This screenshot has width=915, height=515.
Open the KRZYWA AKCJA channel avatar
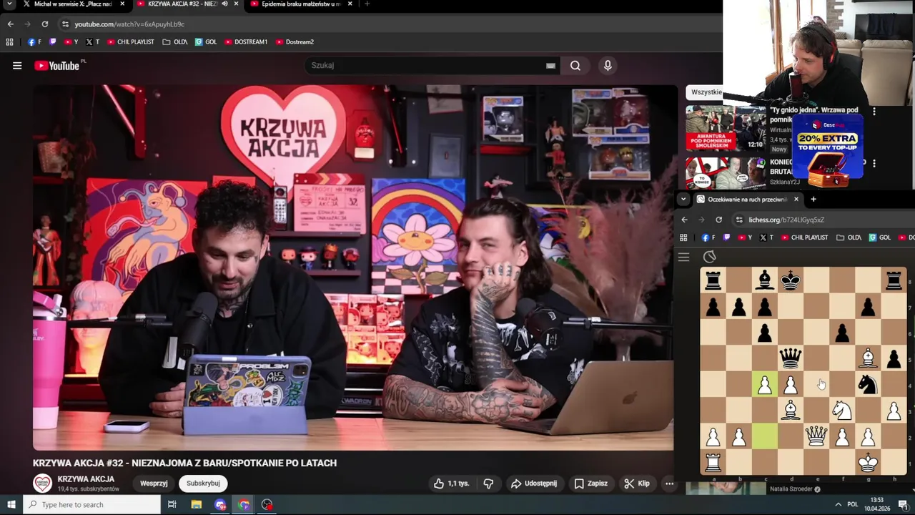click(x=43, y=484)
